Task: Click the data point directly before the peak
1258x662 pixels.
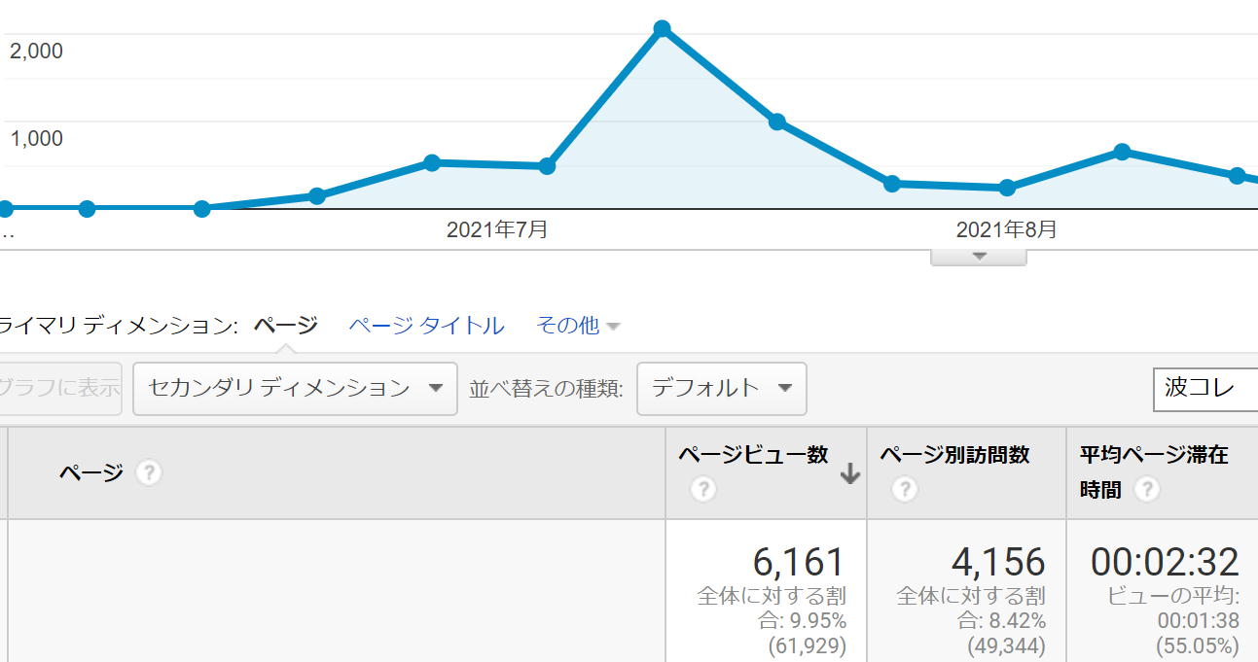Action: click(547, 166)
